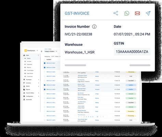Viewport: 162px width, 137px height.
Task: Expand the Tools & Utilities section arrow
Action: 39,93
